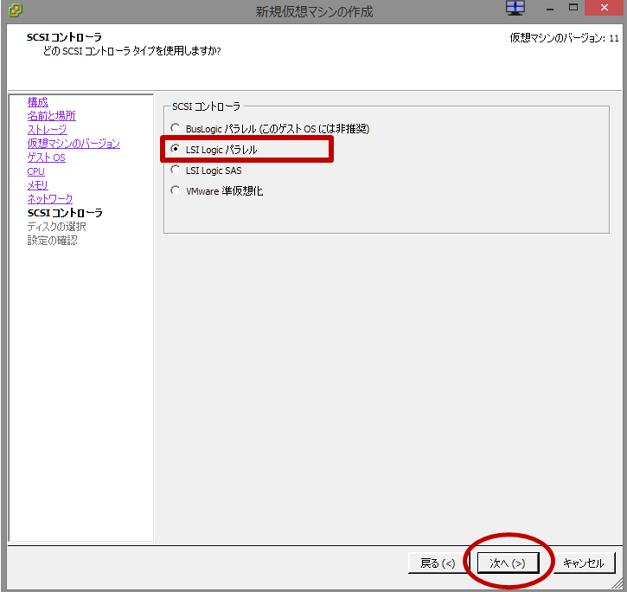Click the window resize grip corner

pos(618,584)
